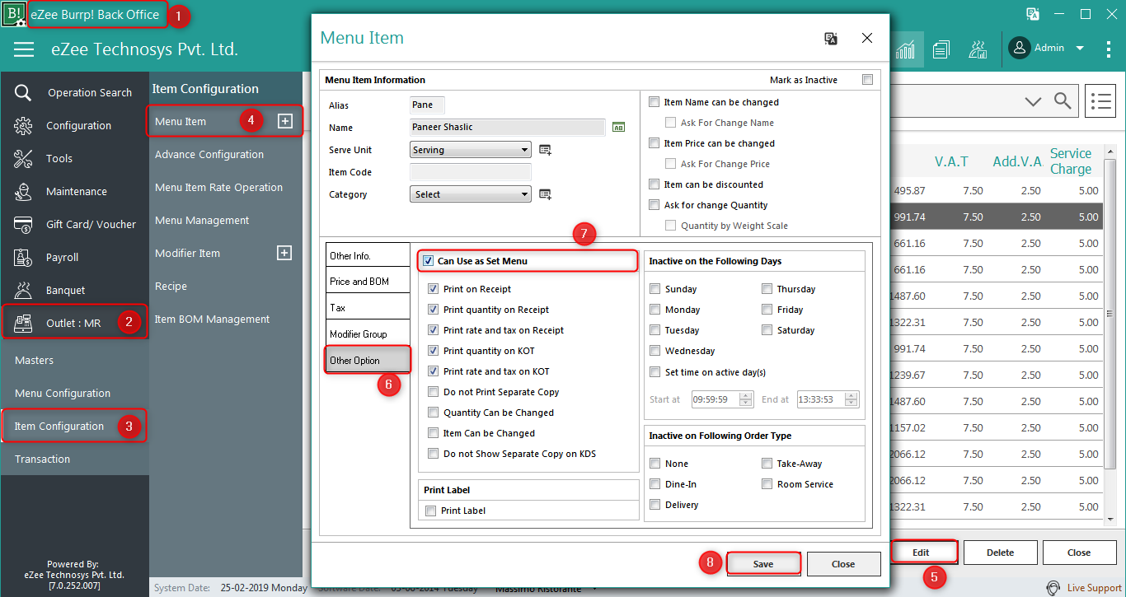Viewport: 1126px width, 597px height.
Task: Uncheck Print on Receipt
Action: pos(434,289)
